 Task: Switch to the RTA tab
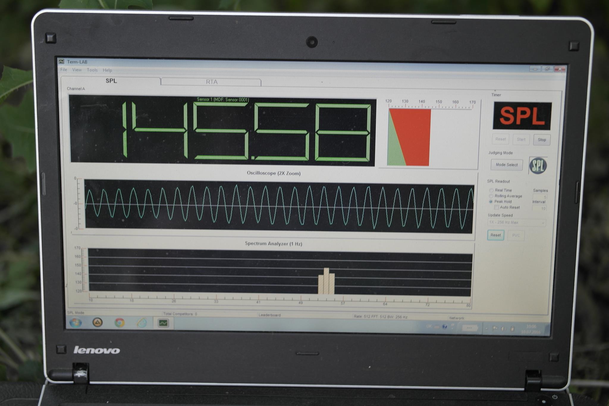(x=211, y=82)
